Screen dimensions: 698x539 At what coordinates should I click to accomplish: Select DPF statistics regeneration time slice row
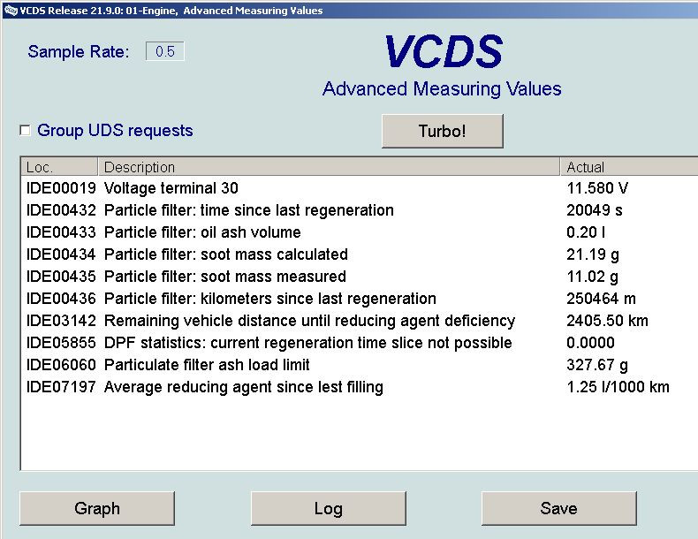(x=360, y=343)
